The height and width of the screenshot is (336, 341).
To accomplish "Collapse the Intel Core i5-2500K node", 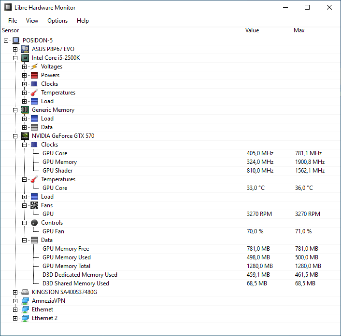I will (15, 58).
